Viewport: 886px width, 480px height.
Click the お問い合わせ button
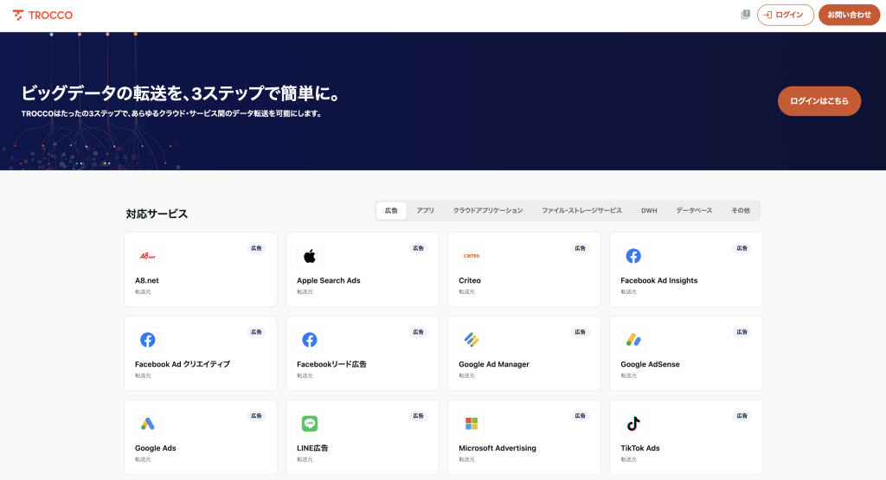click(850, 15)
